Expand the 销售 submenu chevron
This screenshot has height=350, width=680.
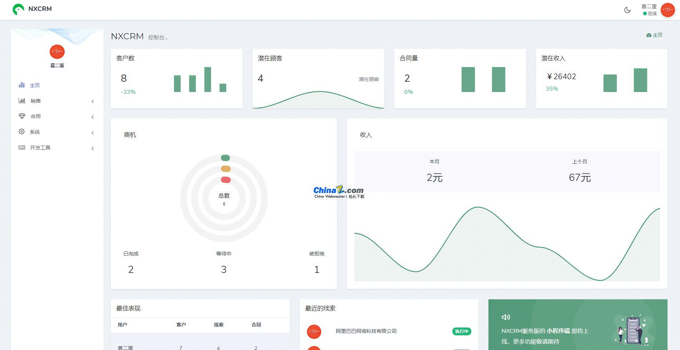93,102
